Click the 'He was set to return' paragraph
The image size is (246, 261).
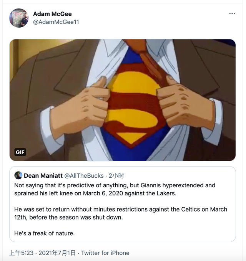tap(120, 213)
